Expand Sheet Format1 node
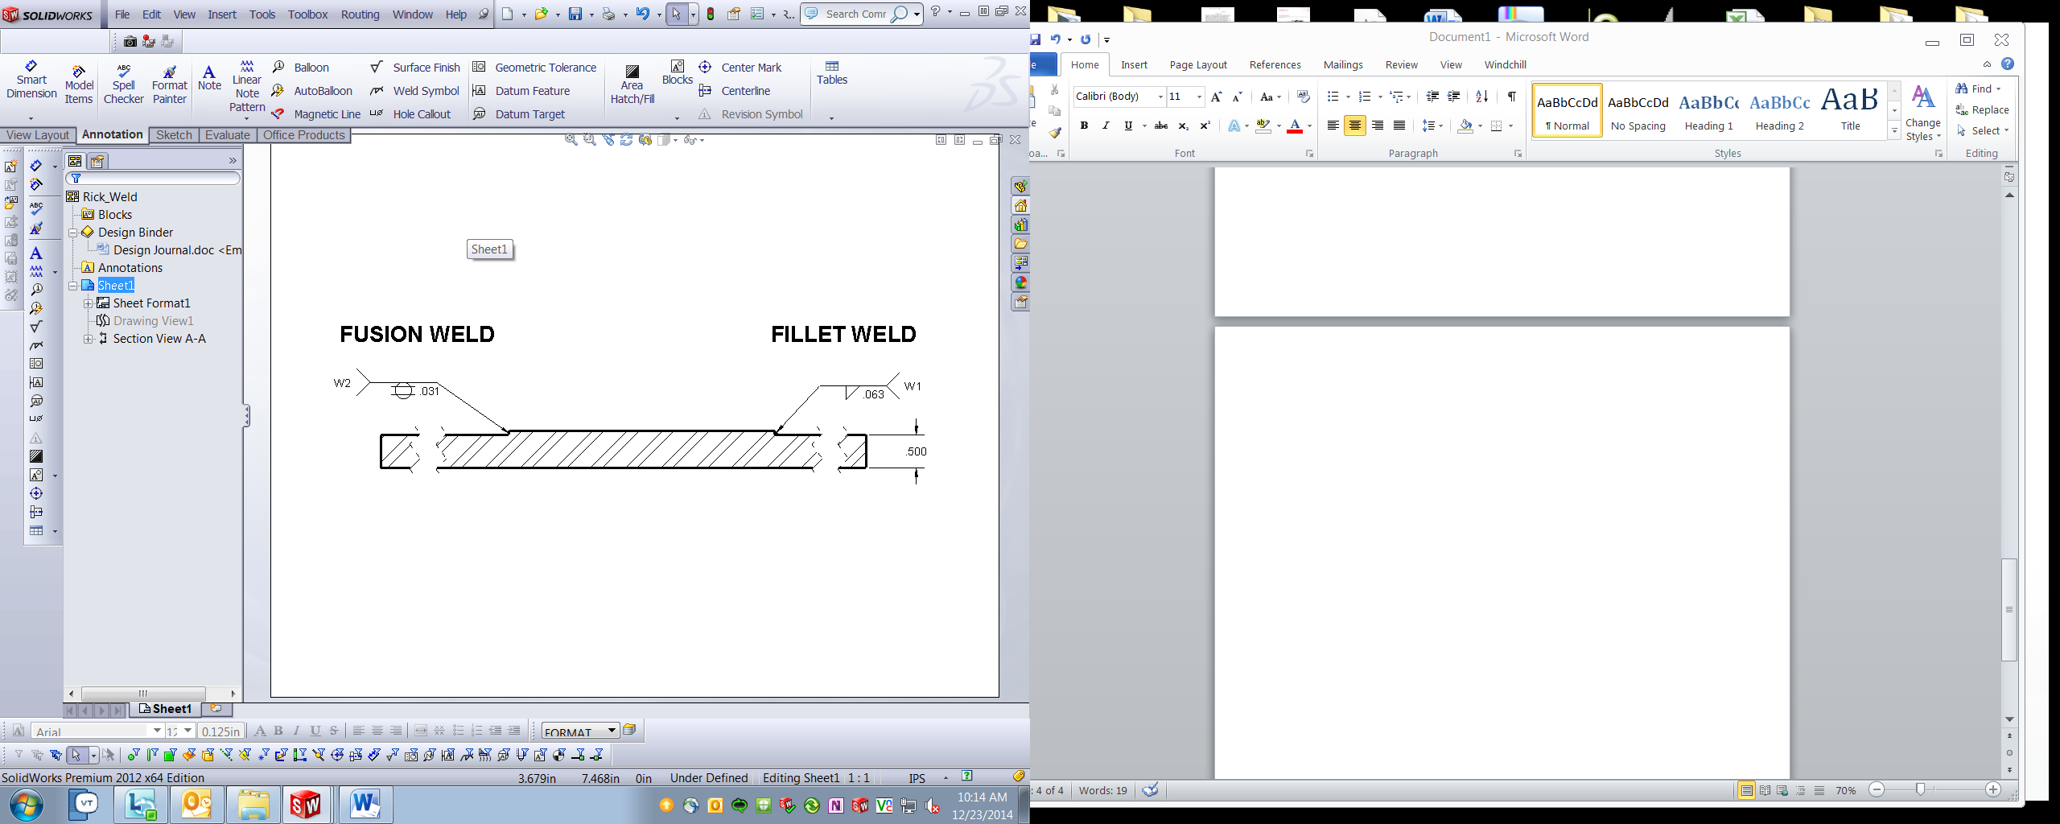The image size is (2060, 824). 89,303
